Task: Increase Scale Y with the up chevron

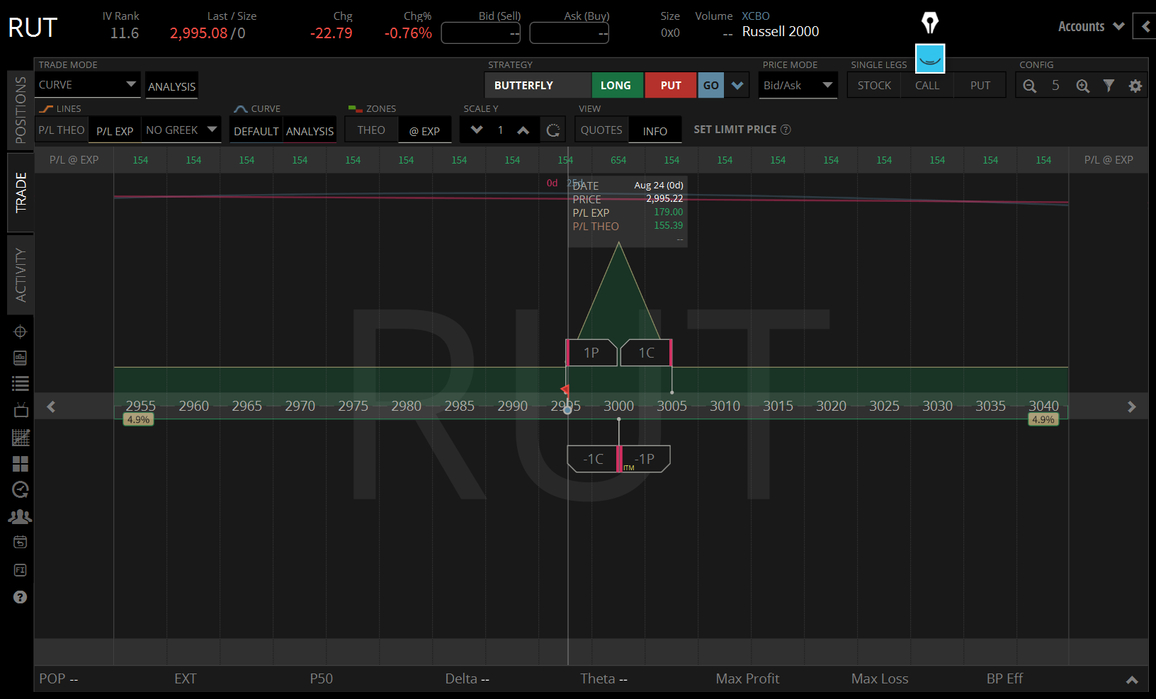Action: pyautogui.click(x=523, y=130)
